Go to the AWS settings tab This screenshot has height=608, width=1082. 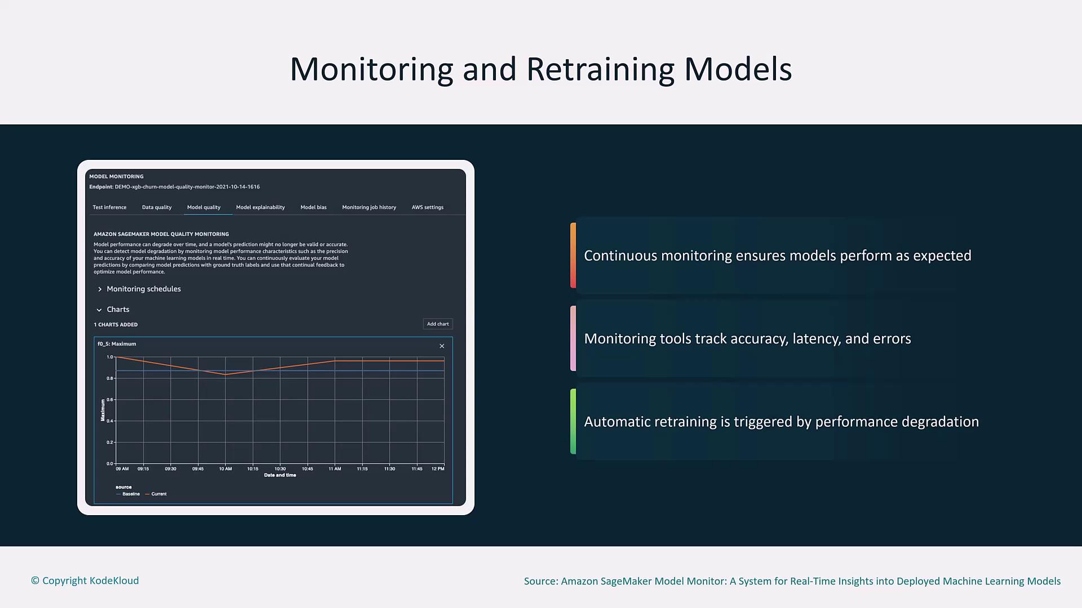pyautogui.click(x=427, y=207)
